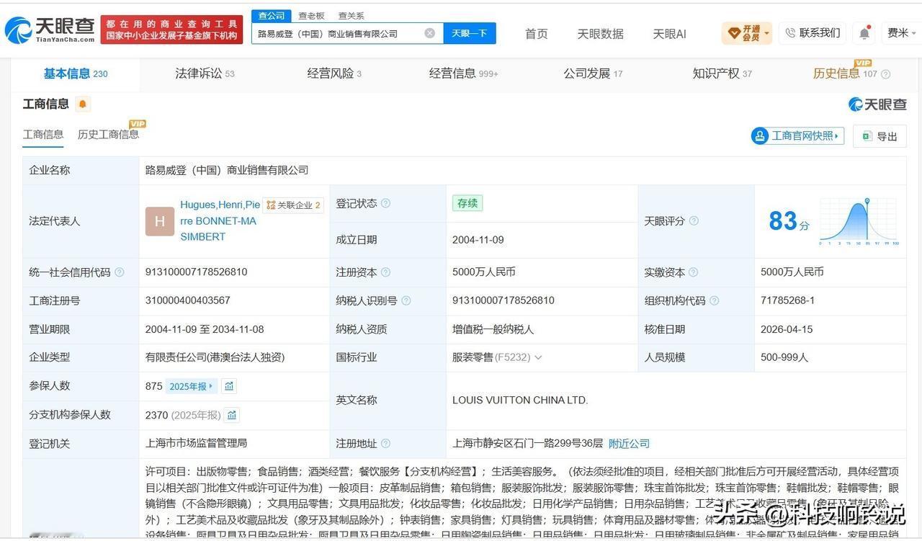Click the 工商注册号 value 310000400403567

188,300
